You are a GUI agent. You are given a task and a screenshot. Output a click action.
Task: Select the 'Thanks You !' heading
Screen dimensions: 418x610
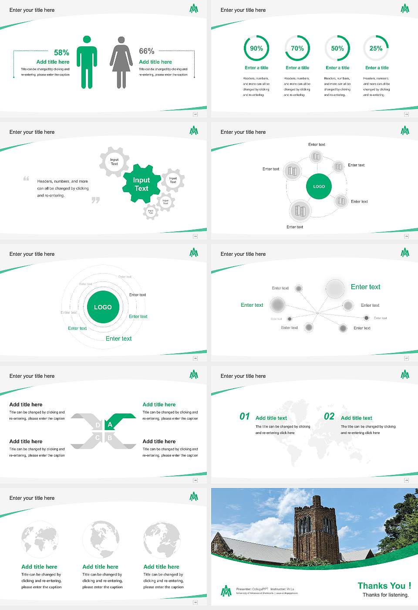384,586
